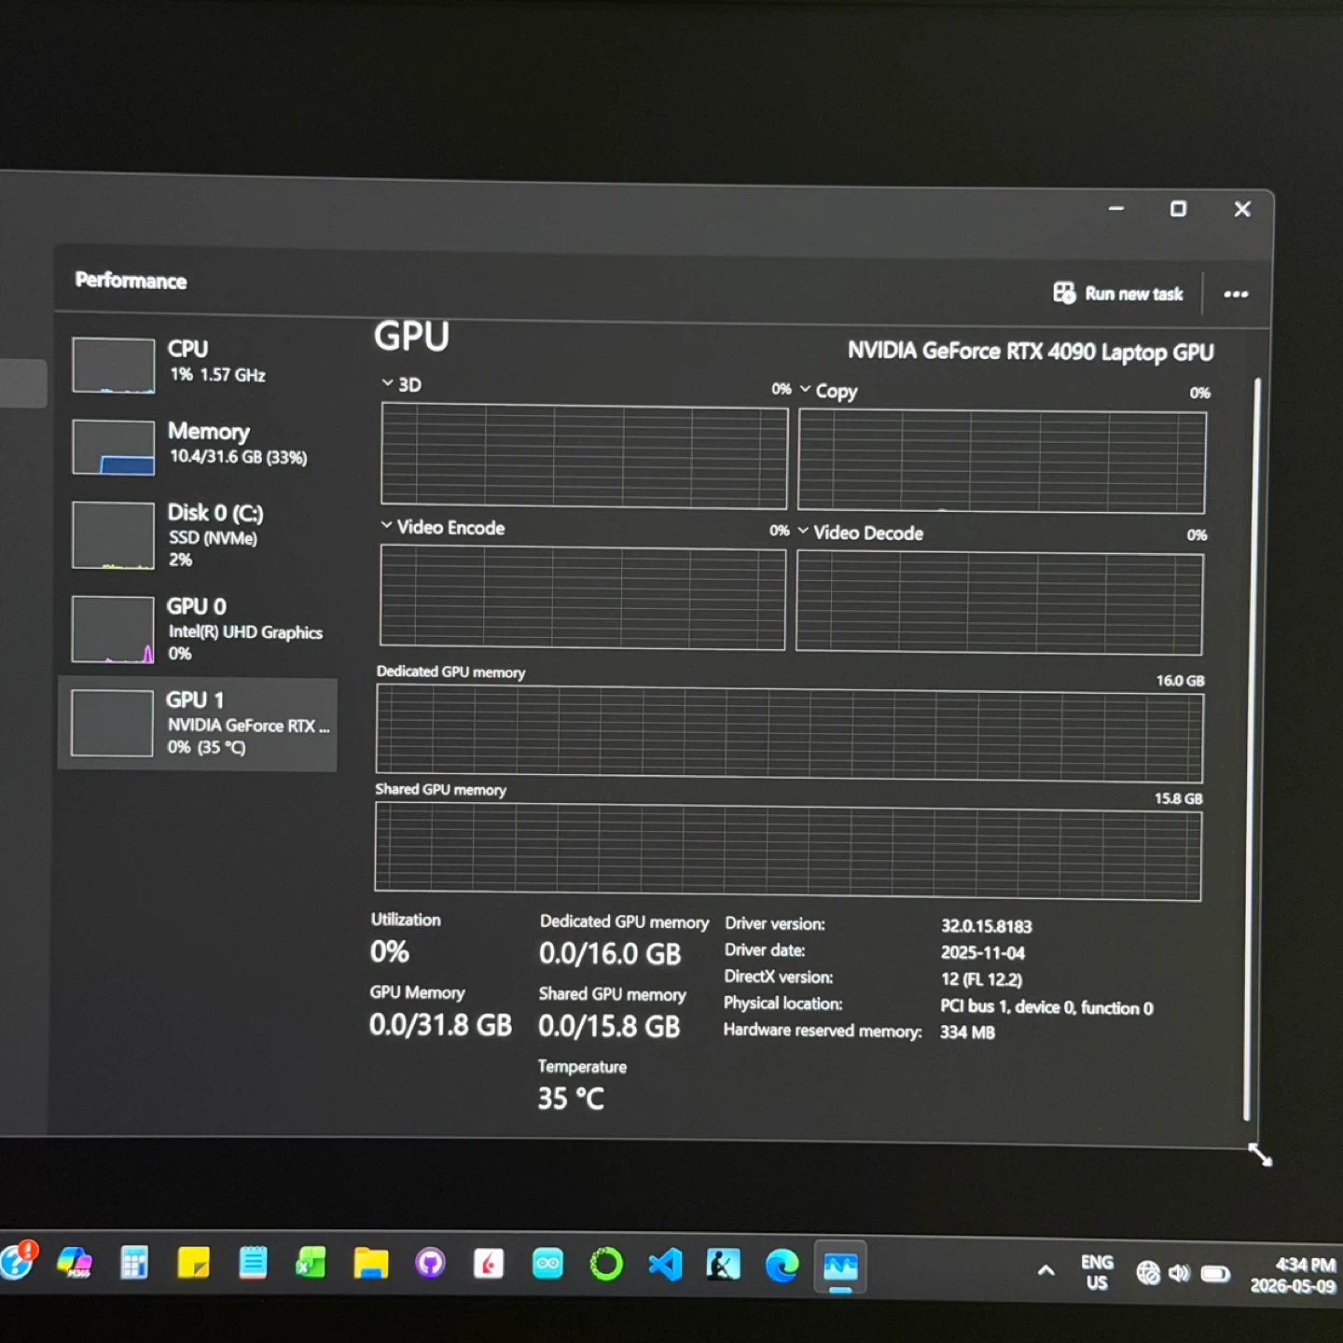
Task: Open GitHub Desktop taskbar icon
Action: tap(430, 1264)
